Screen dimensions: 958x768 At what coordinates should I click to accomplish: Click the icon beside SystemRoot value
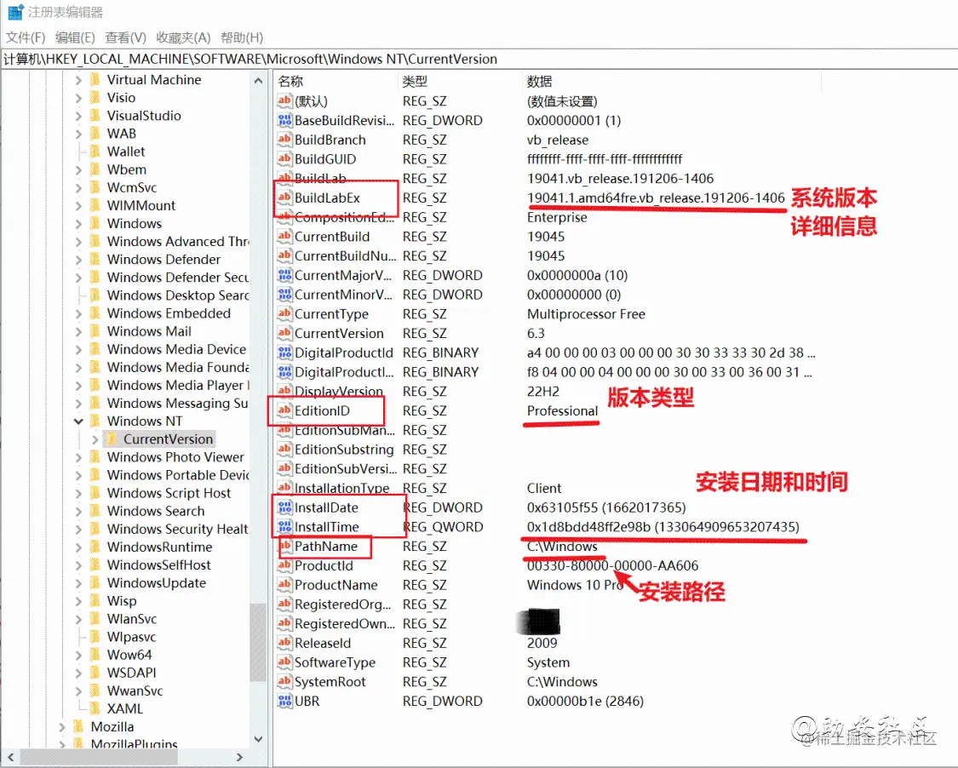pyautogui.click(x=284, y=682)
